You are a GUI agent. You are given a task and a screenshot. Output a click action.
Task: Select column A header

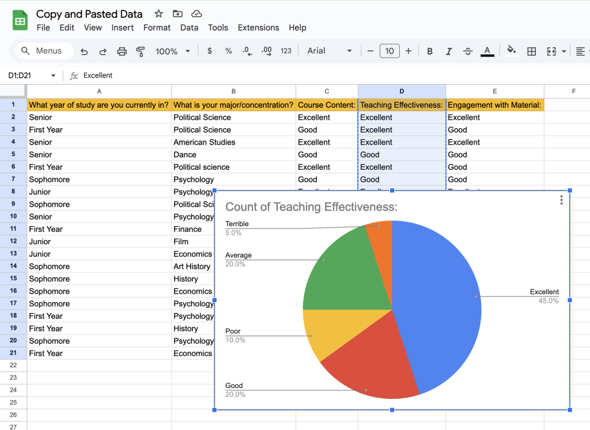coord(99,92)
